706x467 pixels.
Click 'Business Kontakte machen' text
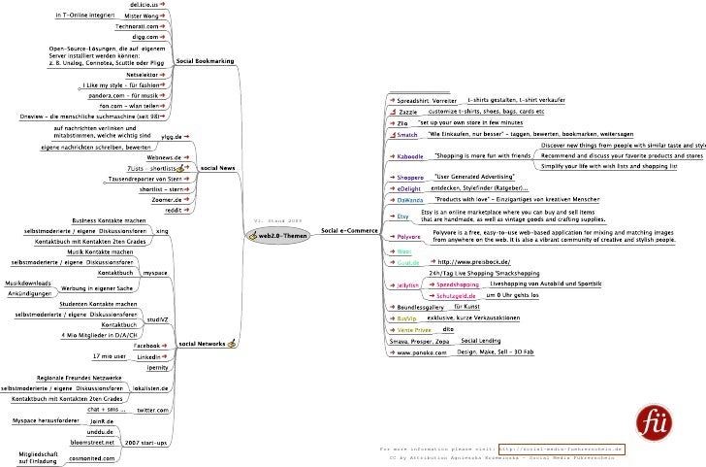(109, 220)
